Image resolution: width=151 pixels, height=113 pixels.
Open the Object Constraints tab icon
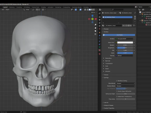click(x=99, y=44)
